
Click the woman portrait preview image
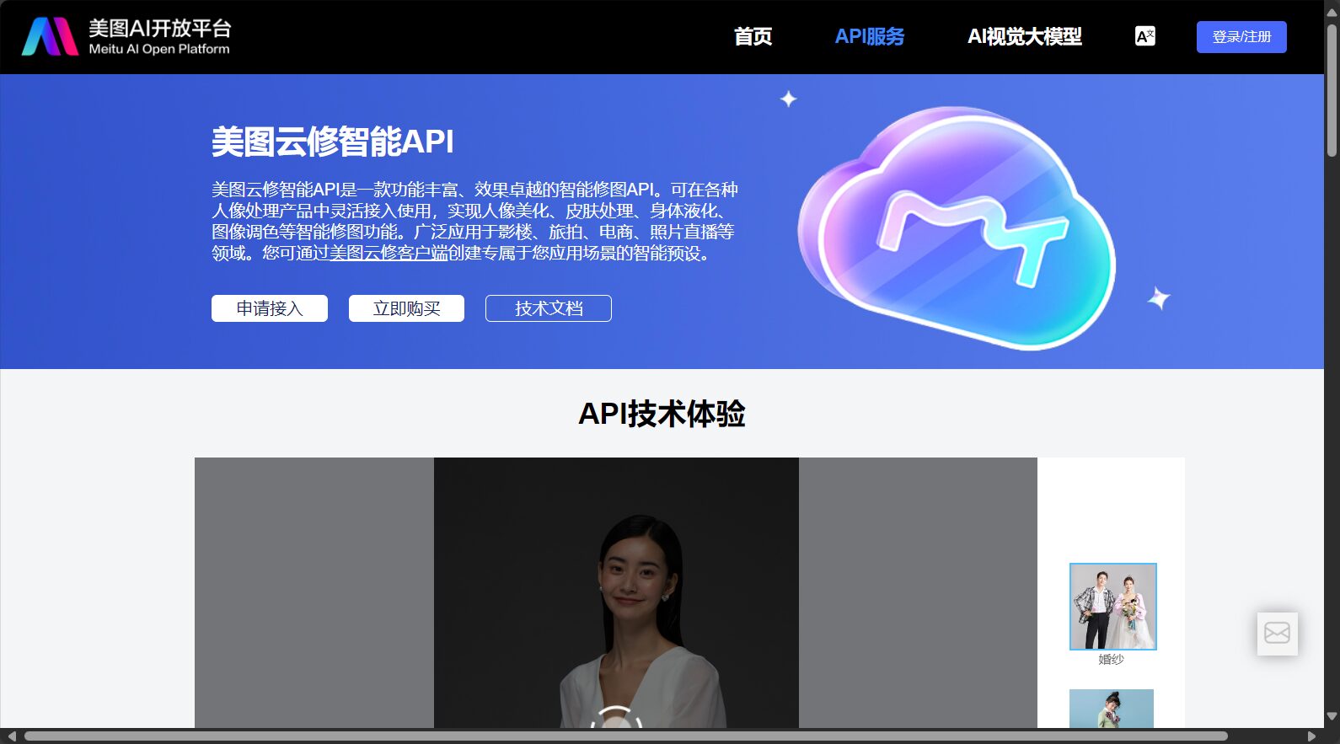616,592
